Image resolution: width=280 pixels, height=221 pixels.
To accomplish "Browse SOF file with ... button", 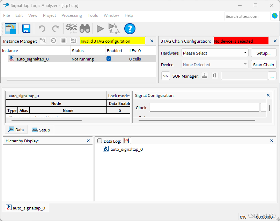I will 272,76.
